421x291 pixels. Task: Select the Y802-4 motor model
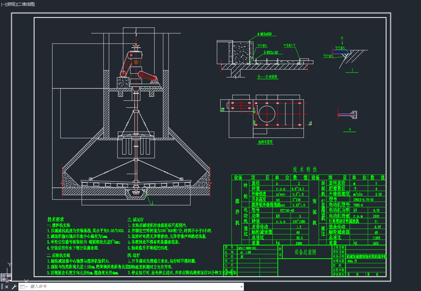coord(358,205)
